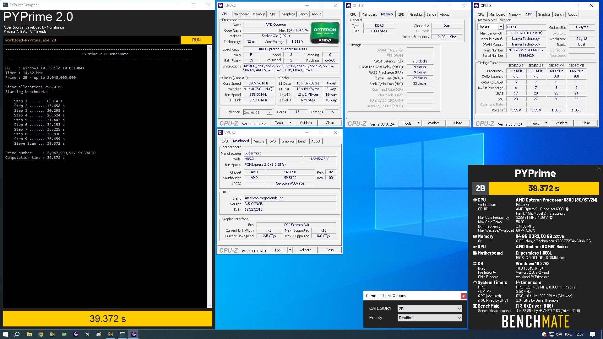The height and width of the screenshot is (339, 603).
Task: Open the About tab in the CPU-Z Memory window
Action: [444, 14]
